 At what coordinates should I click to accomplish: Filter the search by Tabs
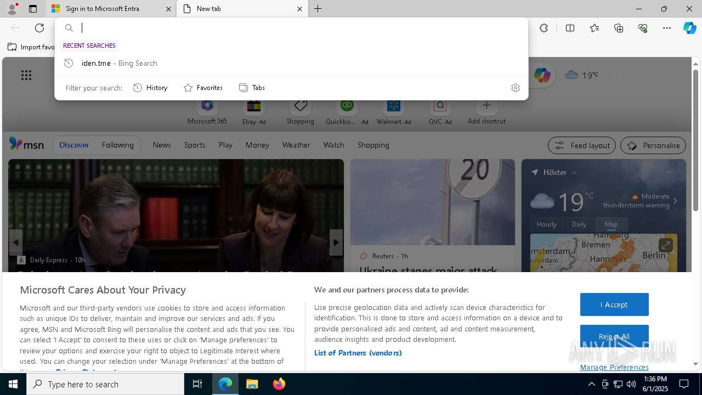(252, 88)
